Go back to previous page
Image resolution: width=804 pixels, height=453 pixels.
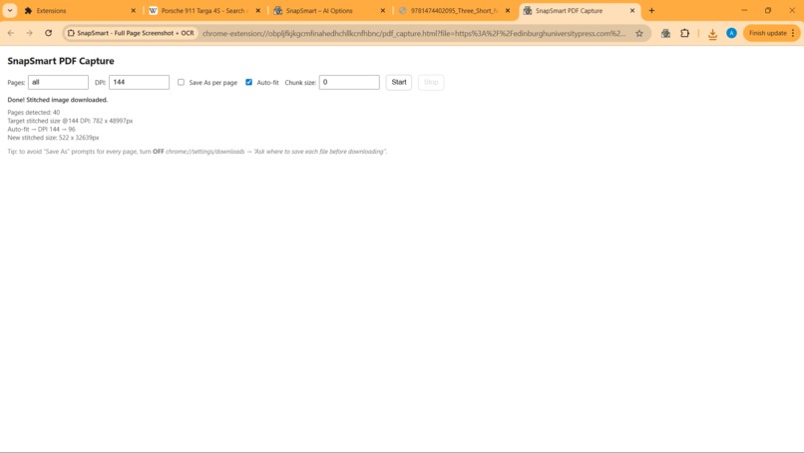point(11,33)
